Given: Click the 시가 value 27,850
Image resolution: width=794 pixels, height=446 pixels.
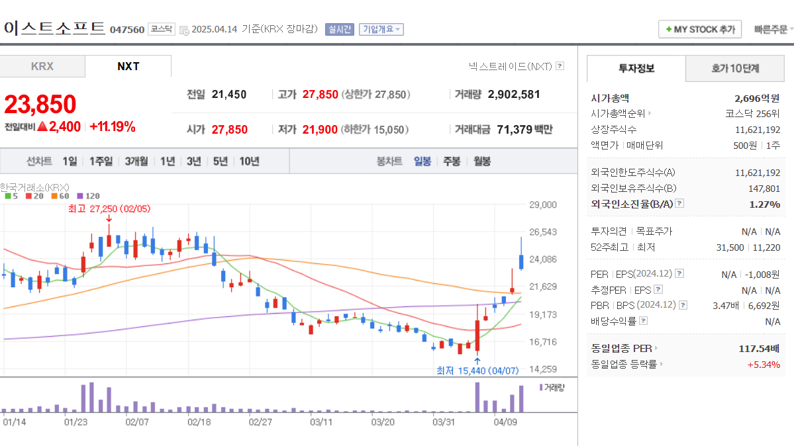Looking at the screenshot, I should (229, 130).
